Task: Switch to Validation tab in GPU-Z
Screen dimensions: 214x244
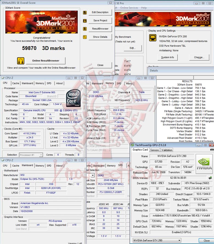Action: tap(167, 150)
